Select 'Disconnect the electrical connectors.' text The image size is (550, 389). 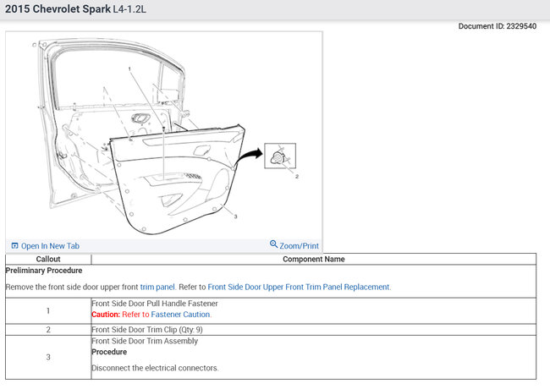[x=155, y=368]
